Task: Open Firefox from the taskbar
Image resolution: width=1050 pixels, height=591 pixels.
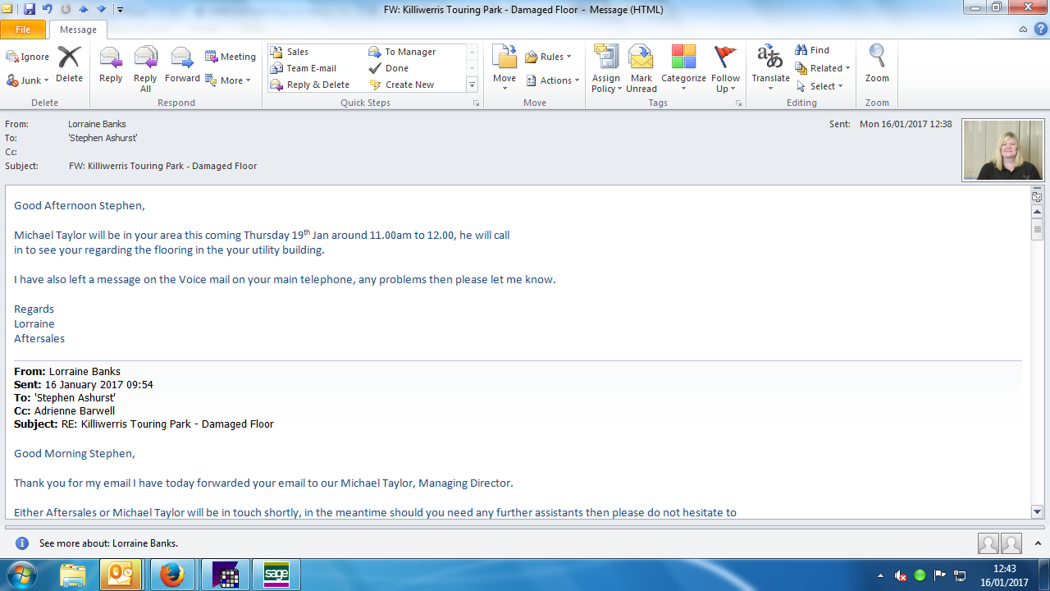Action: tap(172, 575)
